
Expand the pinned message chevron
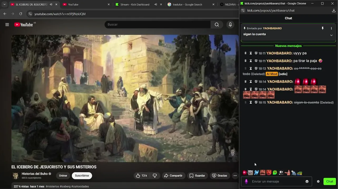click(331, 35)
